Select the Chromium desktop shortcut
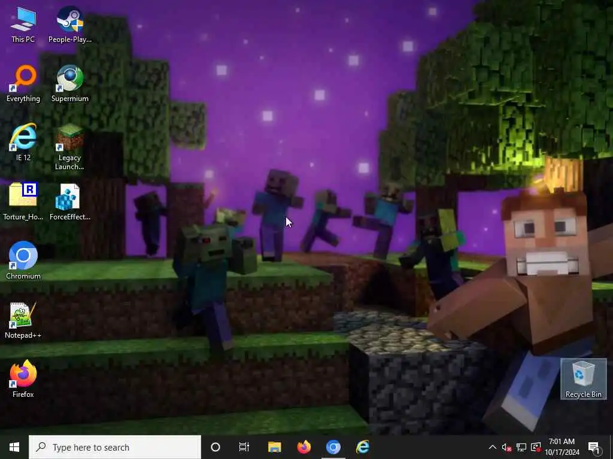The image size is (613, 459). (x=23, y=261)
